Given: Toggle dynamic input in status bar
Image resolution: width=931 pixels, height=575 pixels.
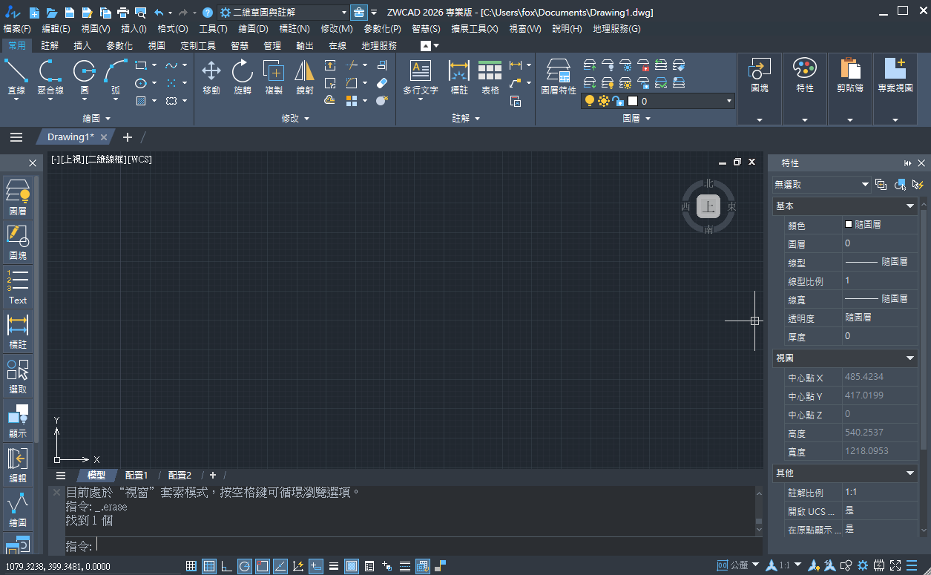Looking at the screenshot, I should [x=316, y=566].
